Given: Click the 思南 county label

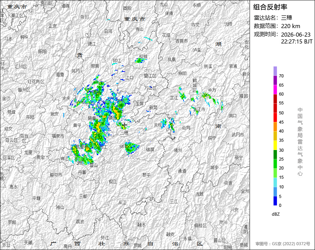Looking at the screenshot, I should [x=95, y=66].
